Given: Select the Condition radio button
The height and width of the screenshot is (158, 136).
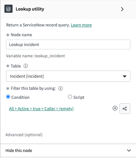Looking at the screenshot, I should tap(8, 97).
